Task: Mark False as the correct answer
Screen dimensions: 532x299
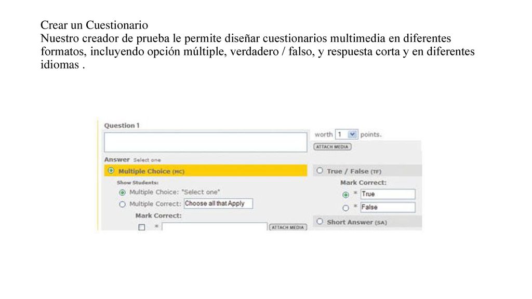Action: (345, 208)
